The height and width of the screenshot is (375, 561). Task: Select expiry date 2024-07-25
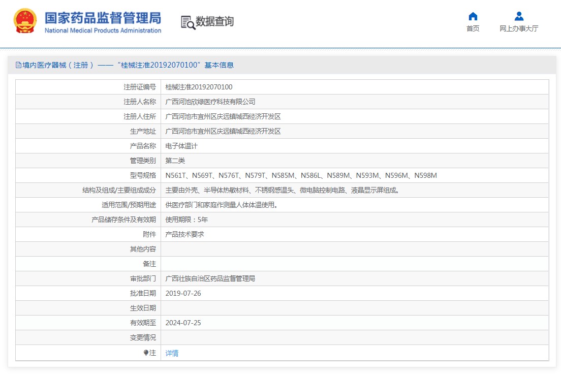pos(183,323)
